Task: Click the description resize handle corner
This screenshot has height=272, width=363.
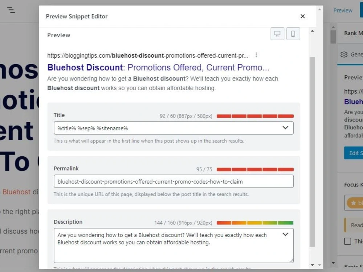Action: pos(291,260)
